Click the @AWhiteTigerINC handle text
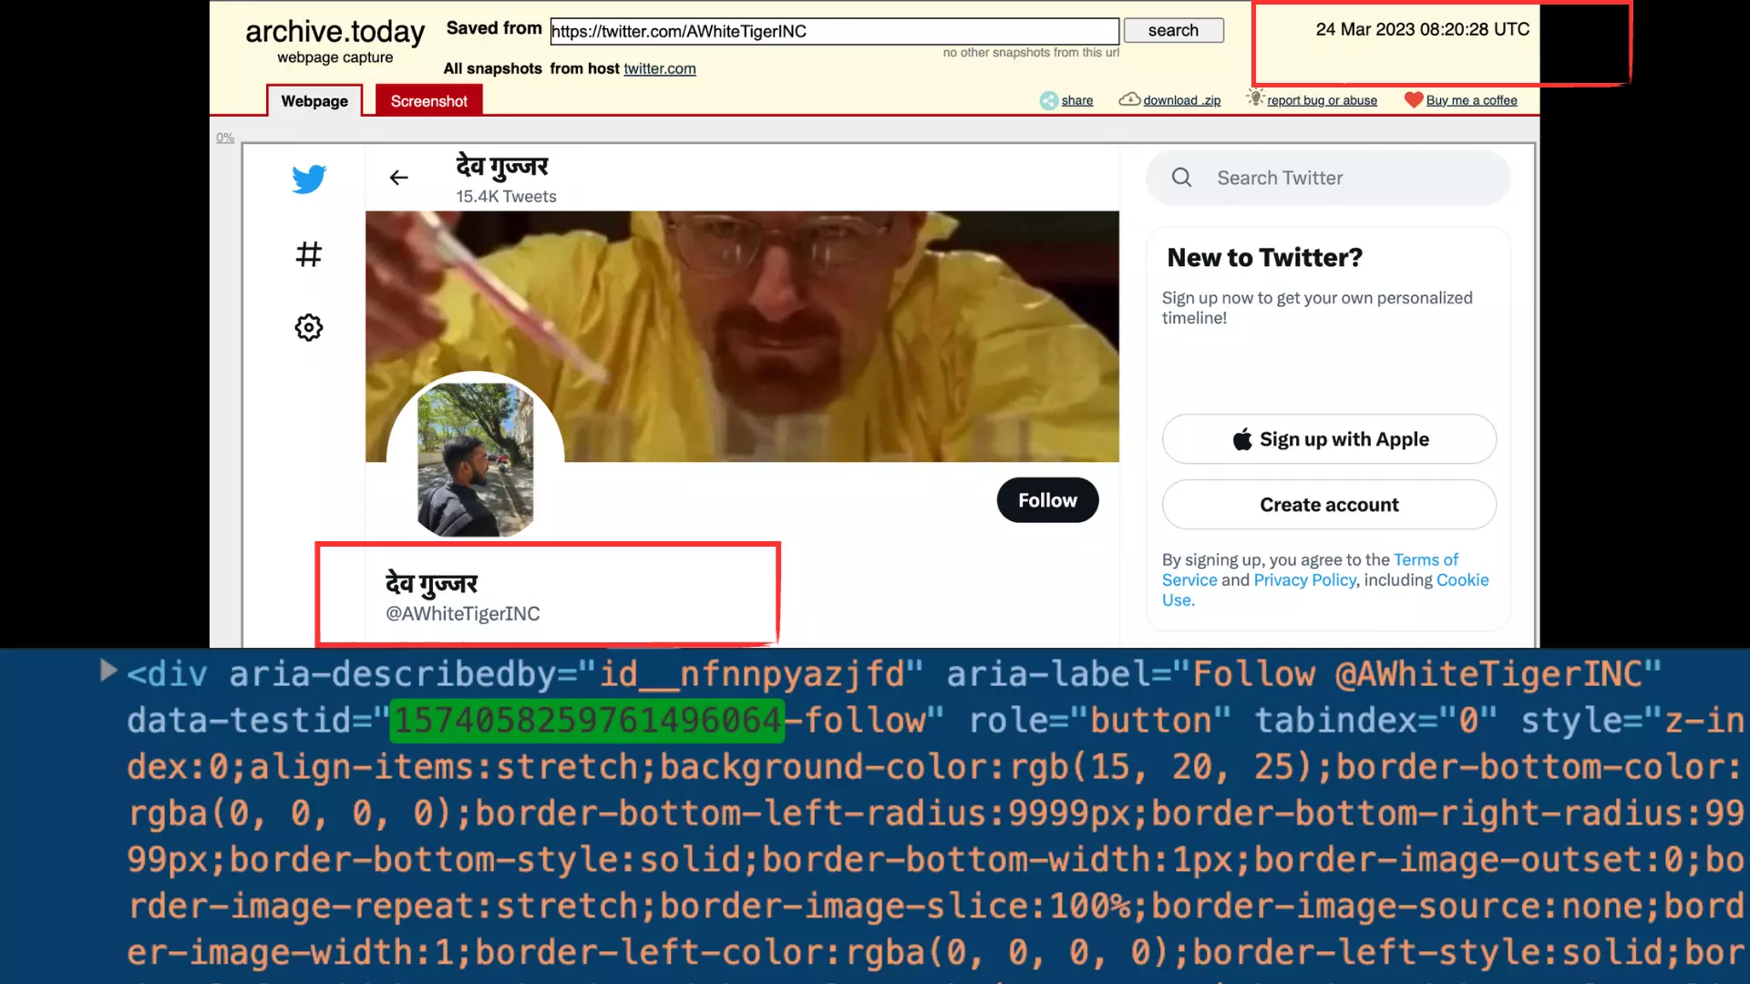 [x=462, y=613]
